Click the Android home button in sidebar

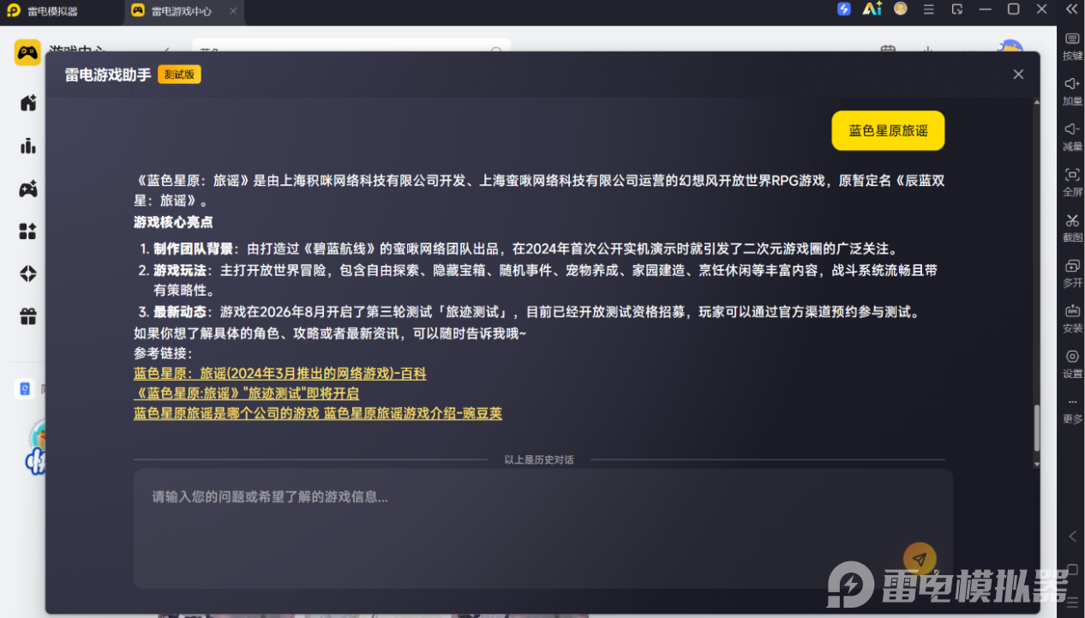click(1072, 569)
